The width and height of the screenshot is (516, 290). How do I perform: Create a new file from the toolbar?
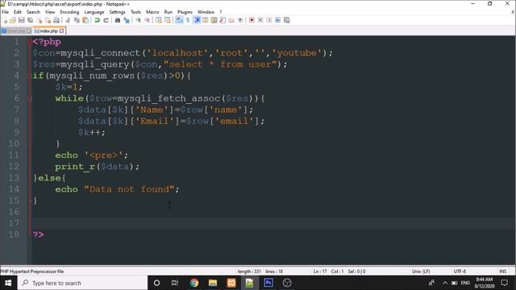(x=5, y=20)
